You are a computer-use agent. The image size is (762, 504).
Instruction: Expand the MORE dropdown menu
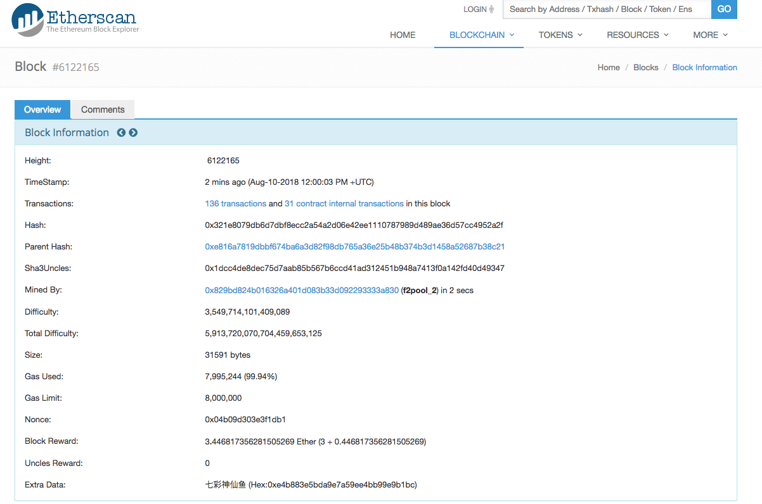pos(709,35)
